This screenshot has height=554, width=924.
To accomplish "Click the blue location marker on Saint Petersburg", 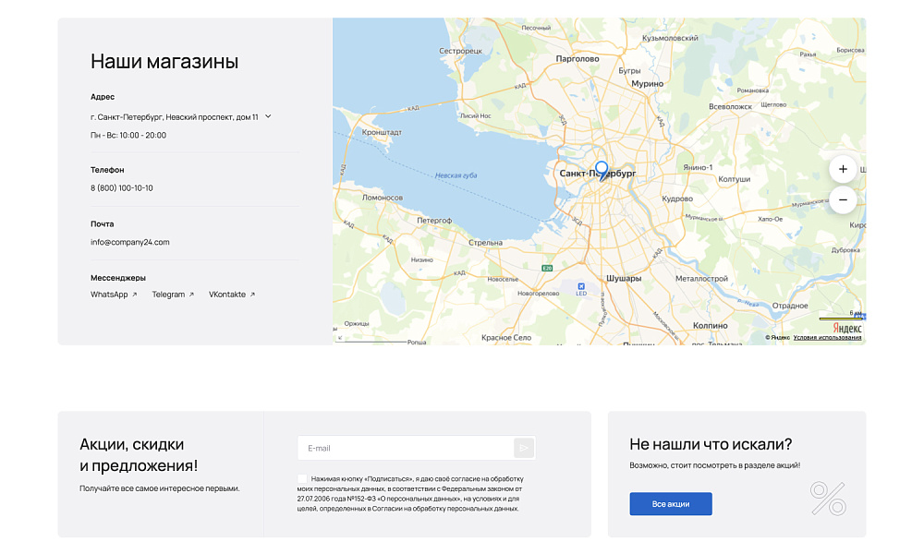I will pyautogui.click(x=602, y=170).
